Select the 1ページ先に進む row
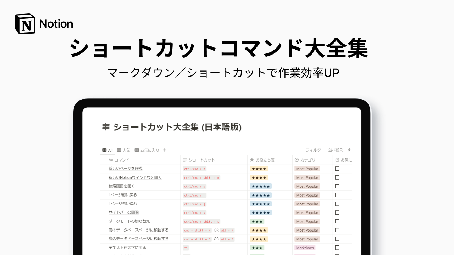Screen dimensions: 454x255 [123, 204]
